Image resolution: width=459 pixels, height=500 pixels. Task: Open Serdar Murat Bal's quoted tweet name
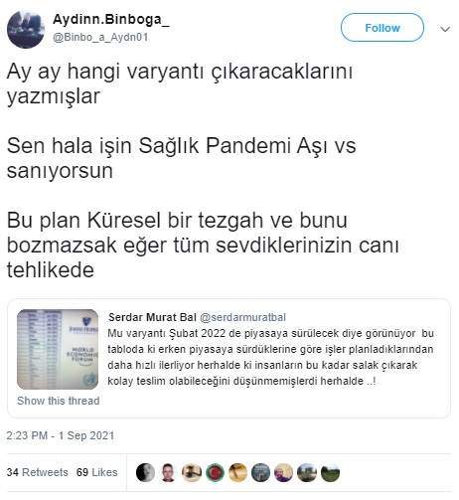[152, 317]
